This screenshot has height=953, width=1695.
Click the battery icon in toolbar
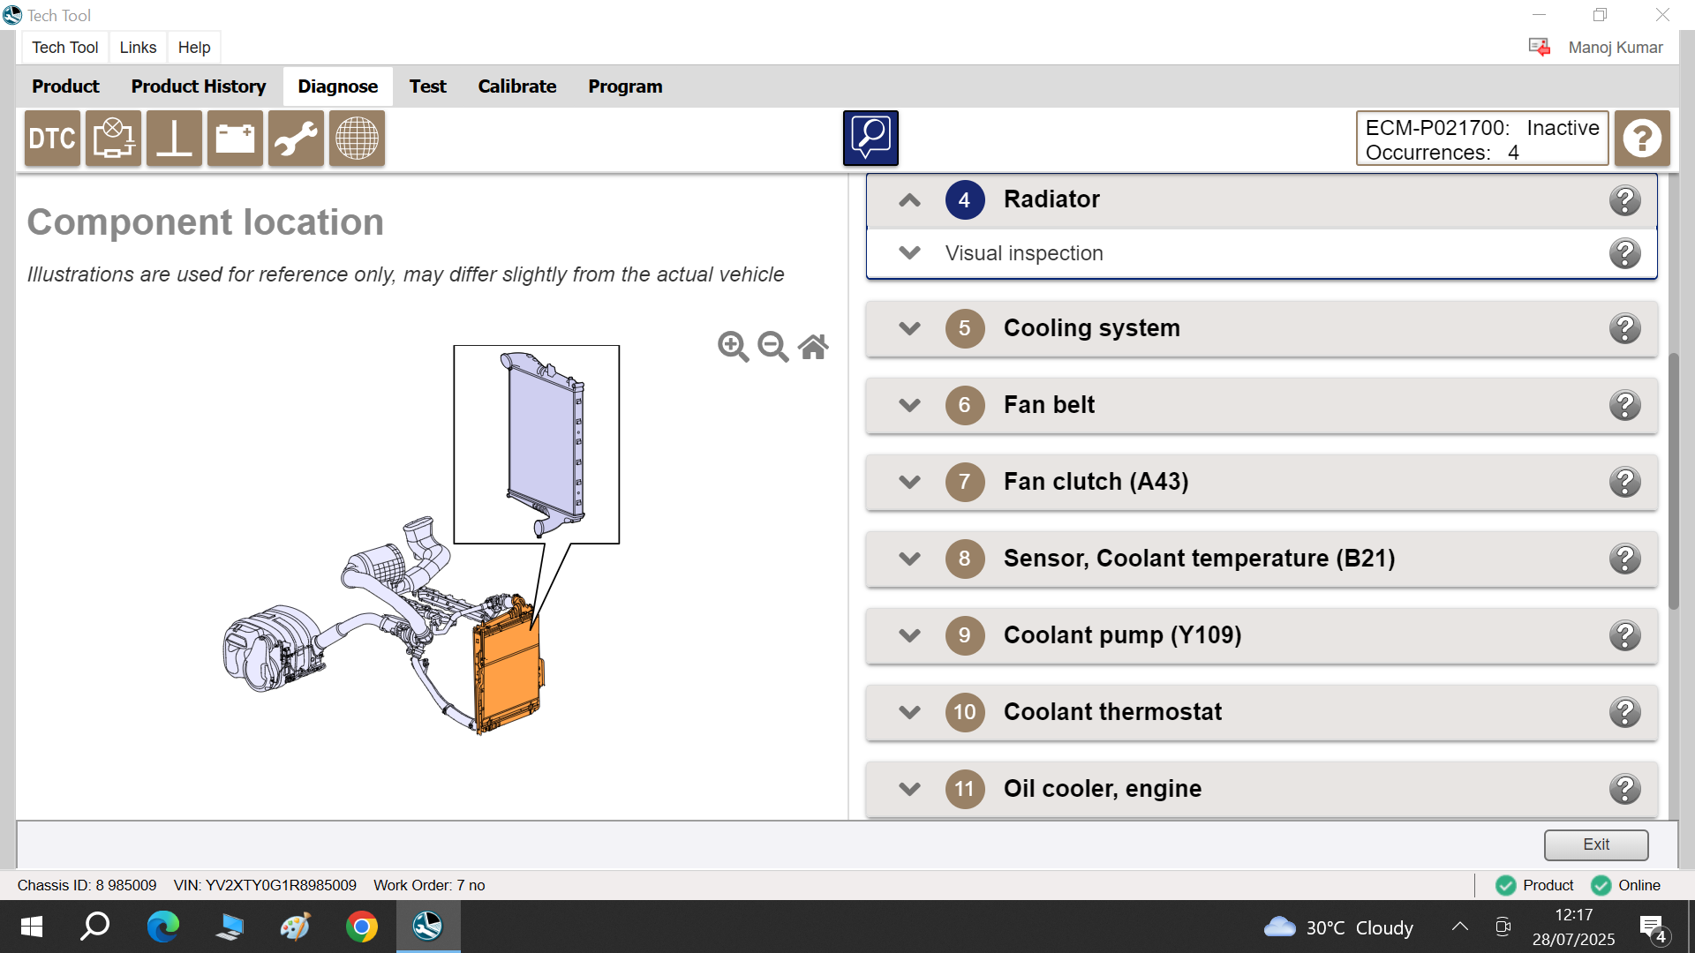(235, 139)
